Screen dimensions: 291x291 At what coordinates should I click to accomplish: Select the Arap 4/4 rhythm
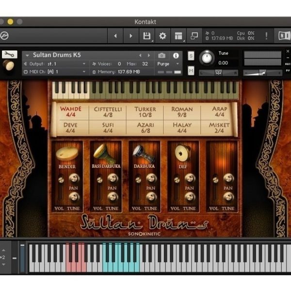220,112
